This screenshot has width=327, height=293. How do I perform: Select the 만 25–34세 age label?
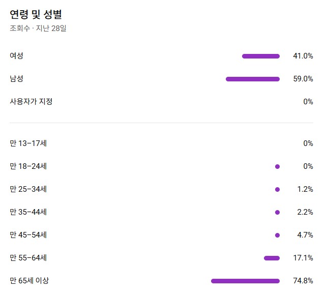28,189
